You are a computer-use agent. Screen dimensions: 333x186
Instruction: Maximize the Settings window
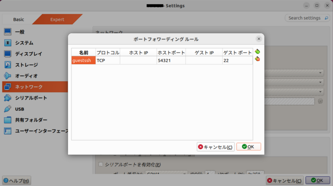point(317,6)
